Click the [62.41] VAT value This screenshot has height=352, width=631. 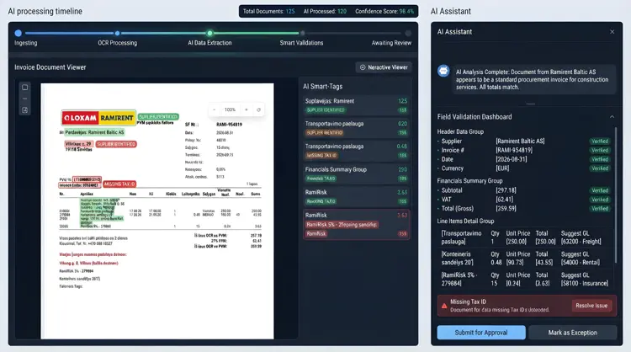[505, 200]
